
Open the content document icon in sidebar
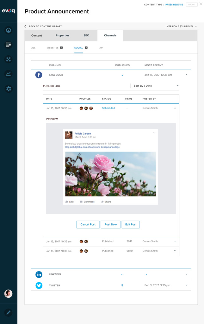tap(9, 45)
